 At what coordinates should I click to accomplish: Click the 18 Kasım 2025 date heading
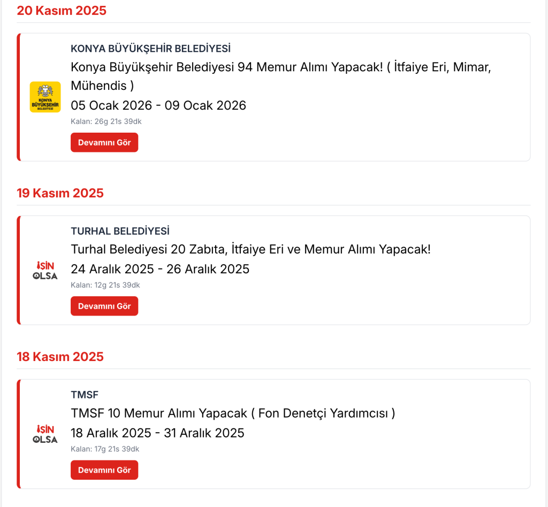60,356
